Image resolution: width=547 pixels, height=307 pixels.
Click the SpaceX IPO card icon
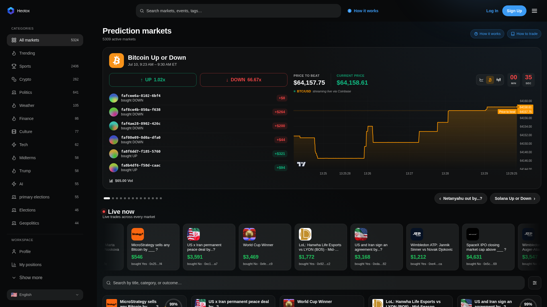[x=473, y=234]
